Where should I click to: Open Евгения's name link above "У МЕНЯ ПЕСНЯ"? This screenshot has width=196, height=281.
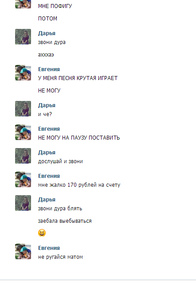(x=49, y=69)
